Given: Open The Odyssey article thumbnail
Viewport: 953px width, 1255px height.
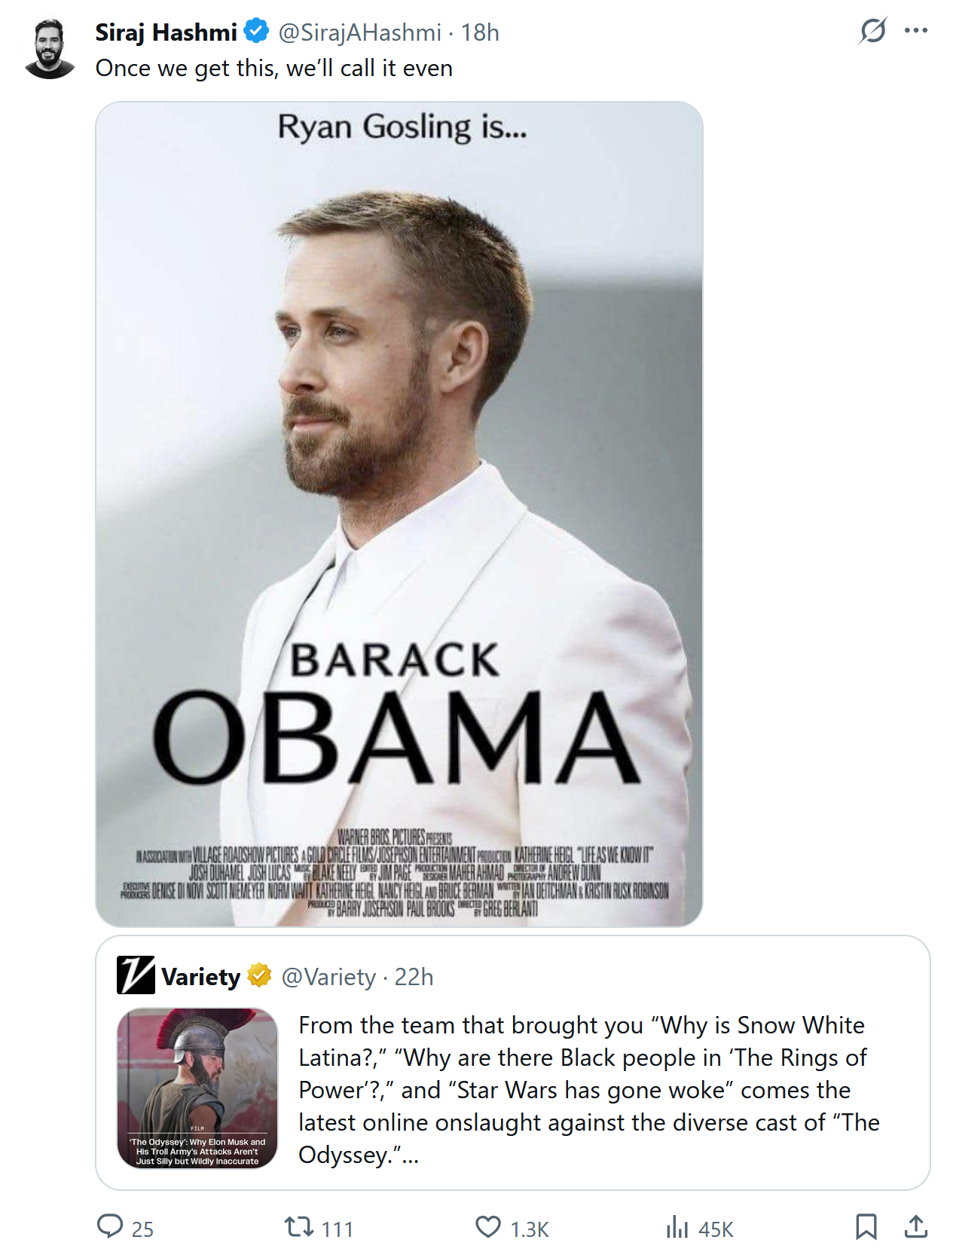Looking at the screenshot, I should click(197, 1088).
